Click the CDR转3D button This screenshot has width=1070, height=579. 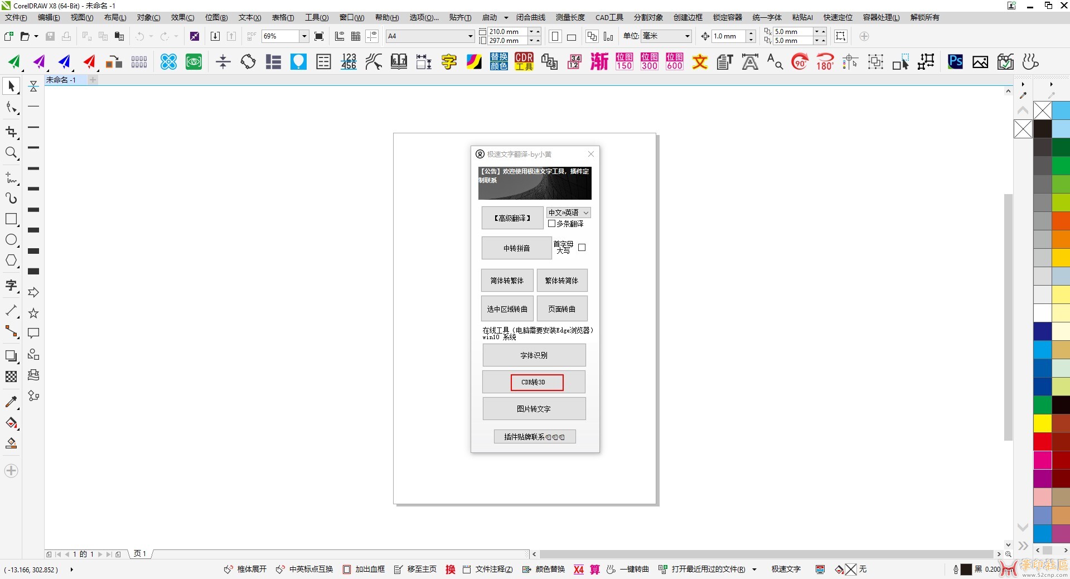pyautogui.click(x=534, y=382)
